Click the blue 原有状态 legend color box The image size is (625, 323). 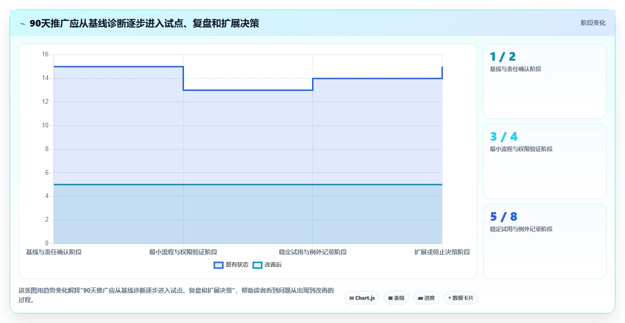point(219,265)
